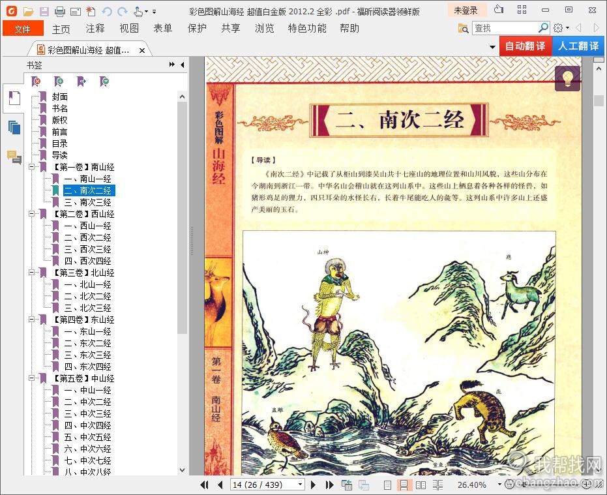Click the zoom out minus button

[x=511, y=484]
